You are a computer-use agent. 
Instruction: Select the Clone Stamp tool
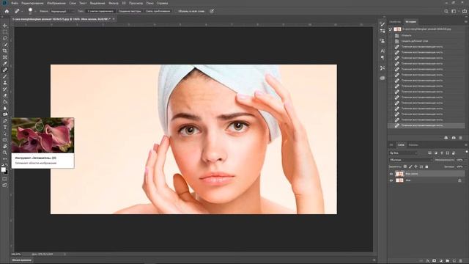[x=5, y=83]
